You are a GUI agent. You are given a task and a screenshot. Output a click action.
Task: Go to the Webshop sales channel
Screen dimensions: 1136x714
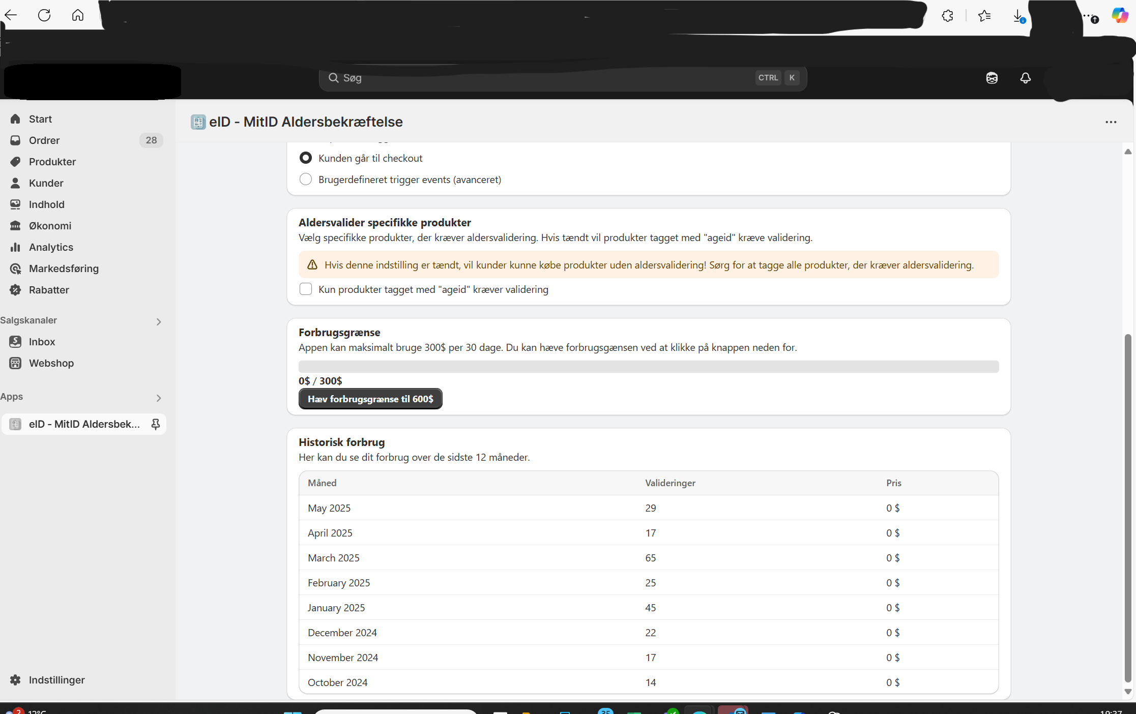click(x=51, y=363)
